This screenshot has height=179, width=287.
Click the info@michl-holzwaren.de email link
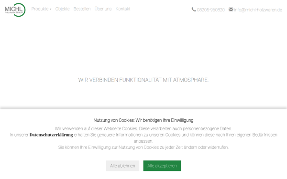click(x=258, y=10)
